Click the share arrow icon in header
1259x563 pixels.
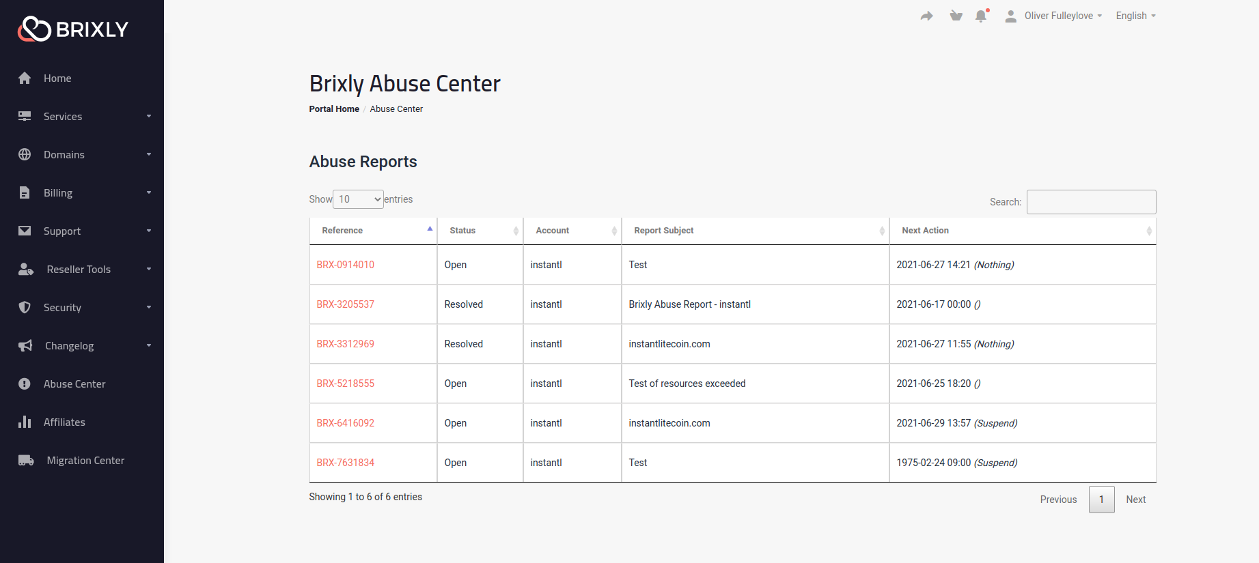pyautogui.click(x=926, y=16)
